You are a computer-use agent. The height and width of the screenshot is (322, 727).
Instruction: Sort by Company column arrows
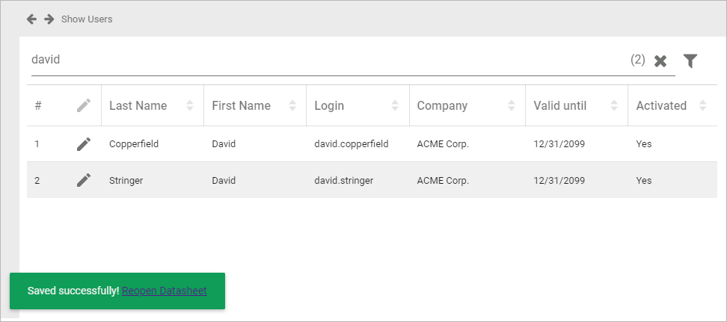(x=512, y=105)
